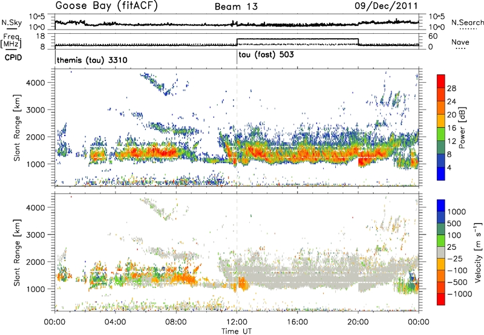Click the red bottom of velocity colorbar
Screen dimensions: 484x335
441,299
